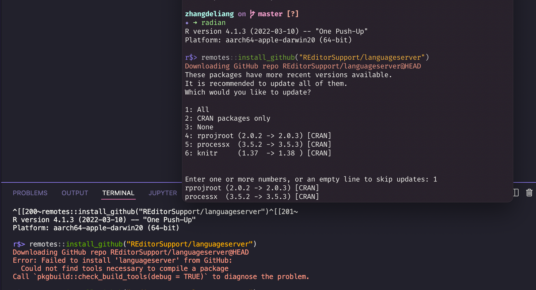Viewport: 536px width, 290px height.
Task: Open the OUTPUT panel tab
Action: click(75, 193)
